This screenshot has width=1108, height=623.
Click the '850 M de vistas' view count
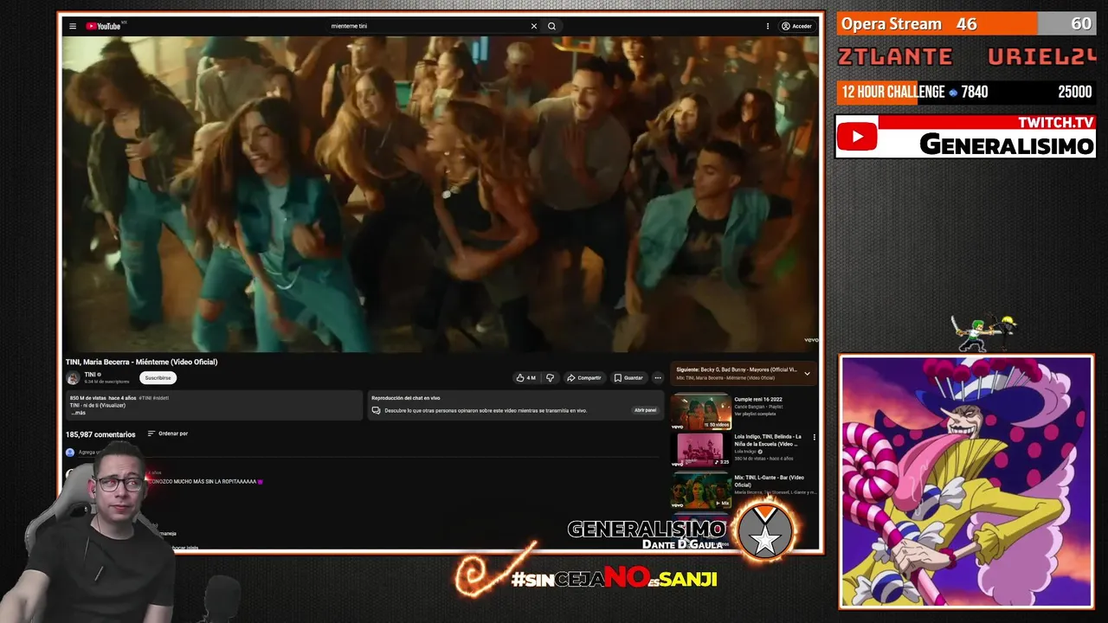coord(87,398)
